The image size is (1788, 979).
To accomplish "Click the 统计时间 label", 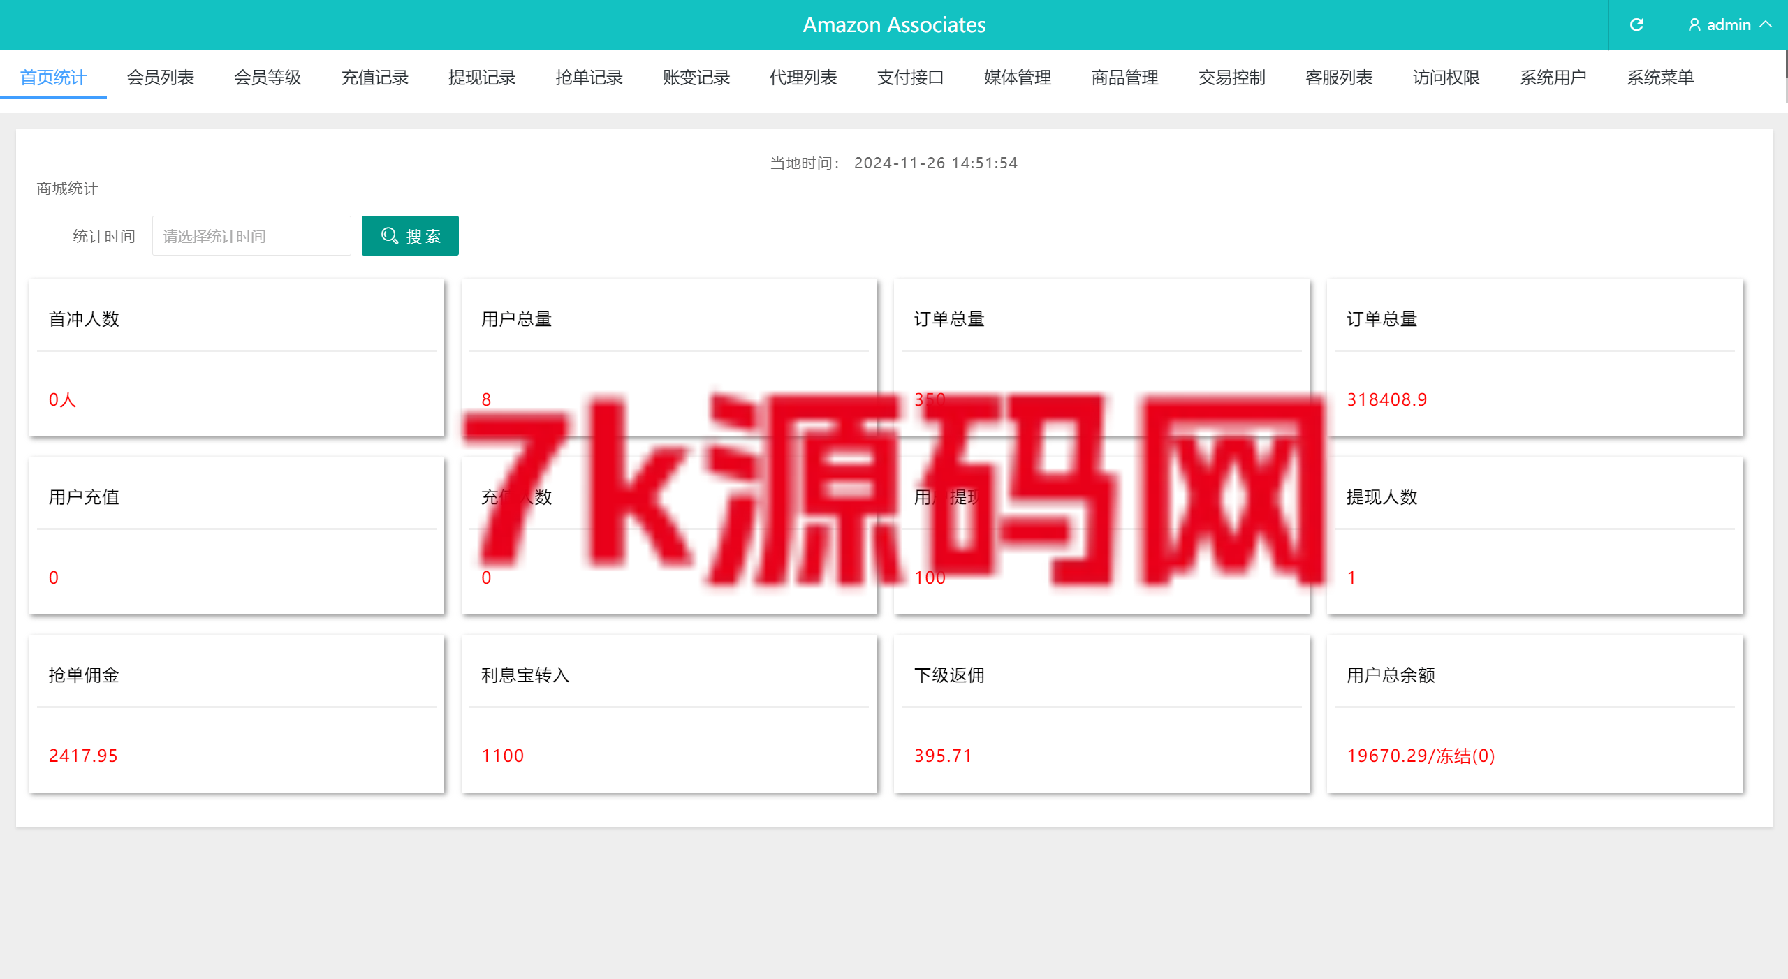I will point(104,237).
